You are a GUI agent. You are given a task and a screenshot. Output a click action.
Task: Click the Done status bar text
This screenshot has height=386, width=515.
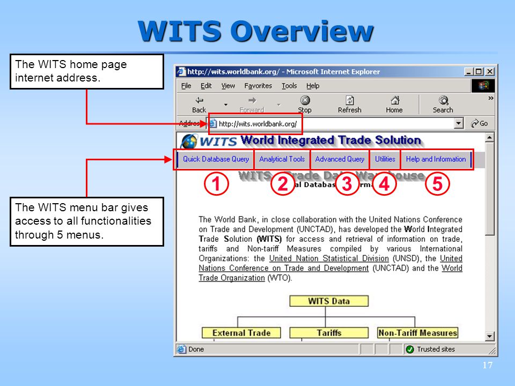pyautogui.click(x=196, y=349)
